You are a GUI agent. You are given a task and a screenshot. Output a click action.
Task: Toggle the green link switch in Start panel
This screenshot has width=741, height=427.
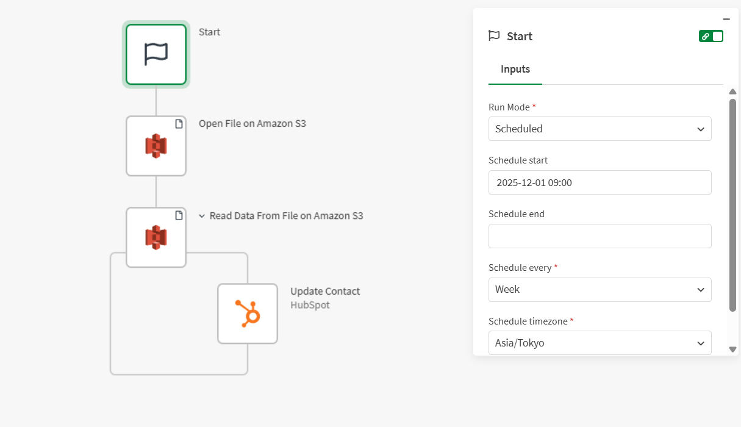(711, 36)
